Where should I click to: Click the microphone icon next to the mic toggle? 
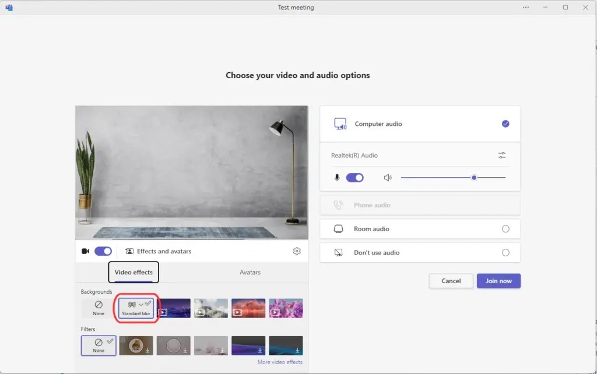[337, 178]
